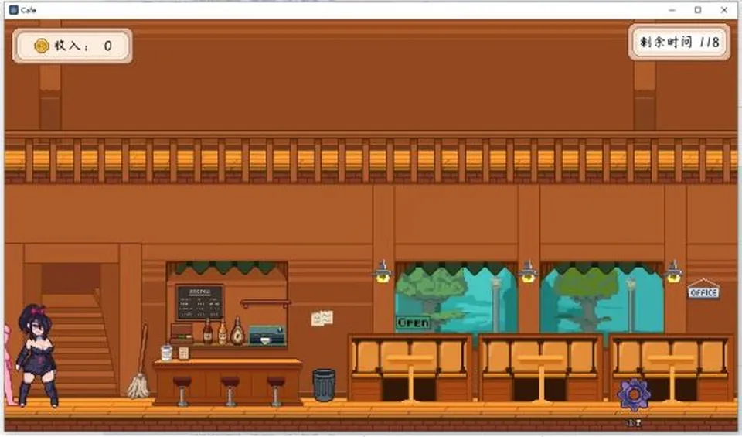This screenshot has height=437, width=742.
Task: Click the 剩余时间 remaining time label
Action: (666, 42)
